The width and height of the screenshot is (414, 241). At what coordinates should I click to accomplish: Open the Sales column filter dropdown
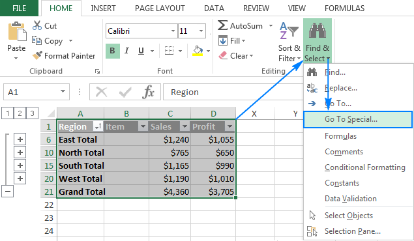185,126
